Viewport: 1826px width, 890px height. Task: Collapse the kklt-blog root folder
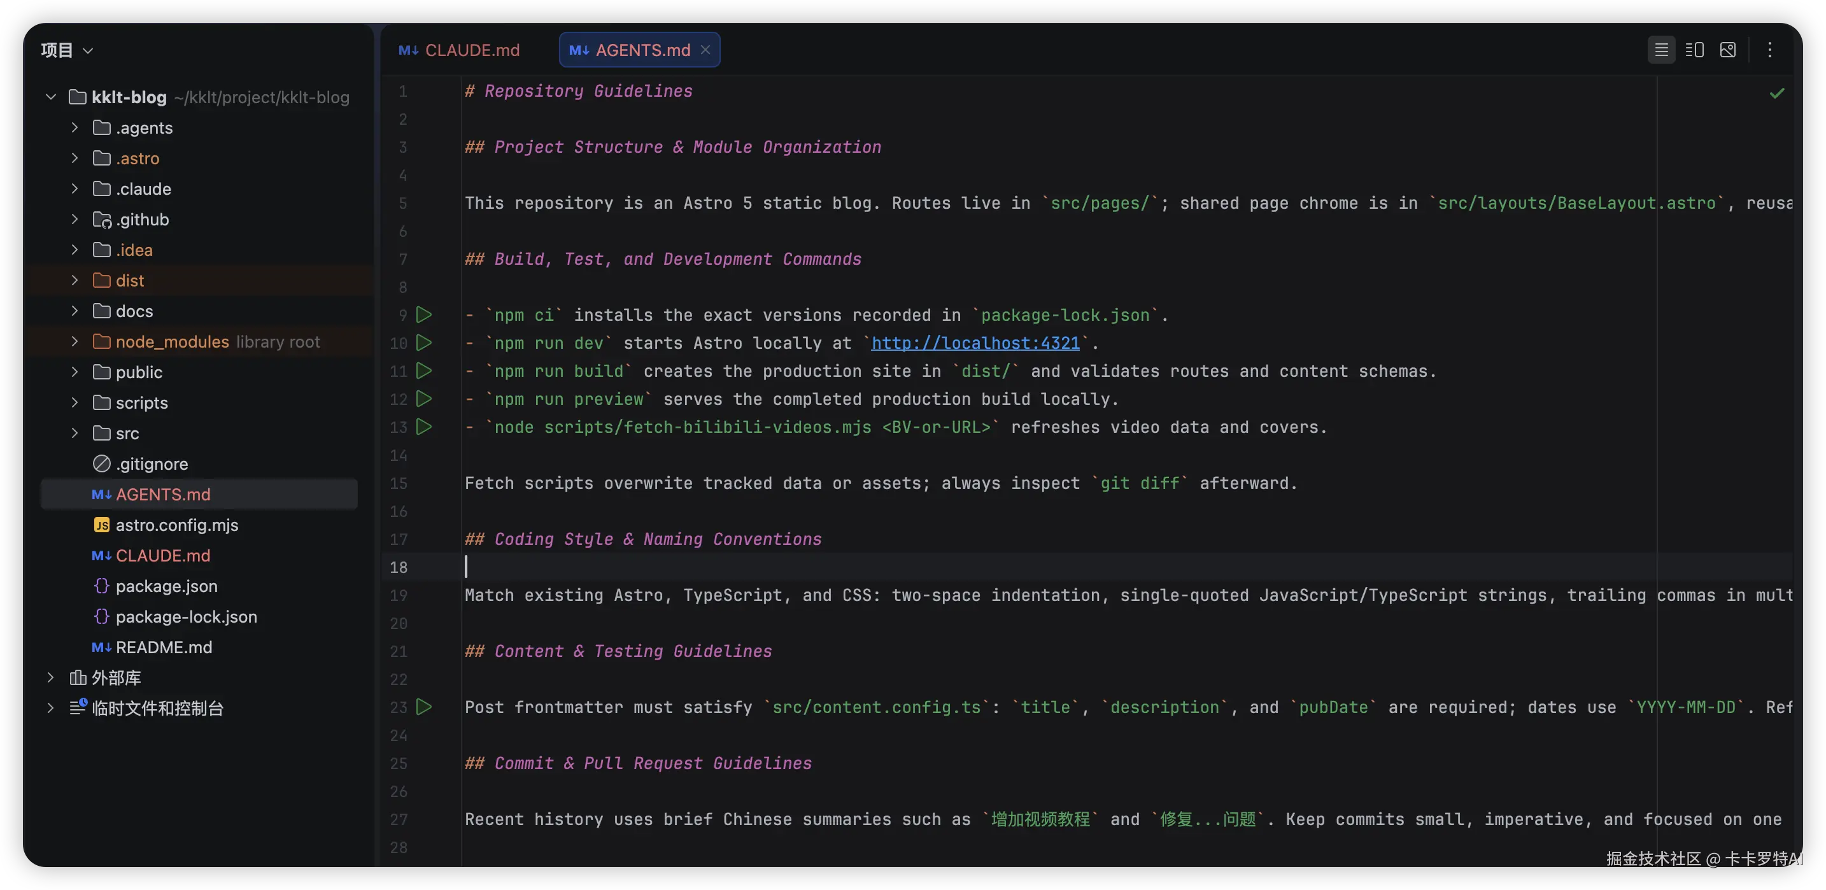[50, 97]
